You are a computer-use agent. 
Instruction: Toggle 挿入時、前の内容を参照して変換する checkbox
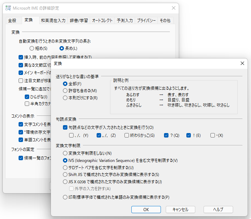tap(21, 57)
